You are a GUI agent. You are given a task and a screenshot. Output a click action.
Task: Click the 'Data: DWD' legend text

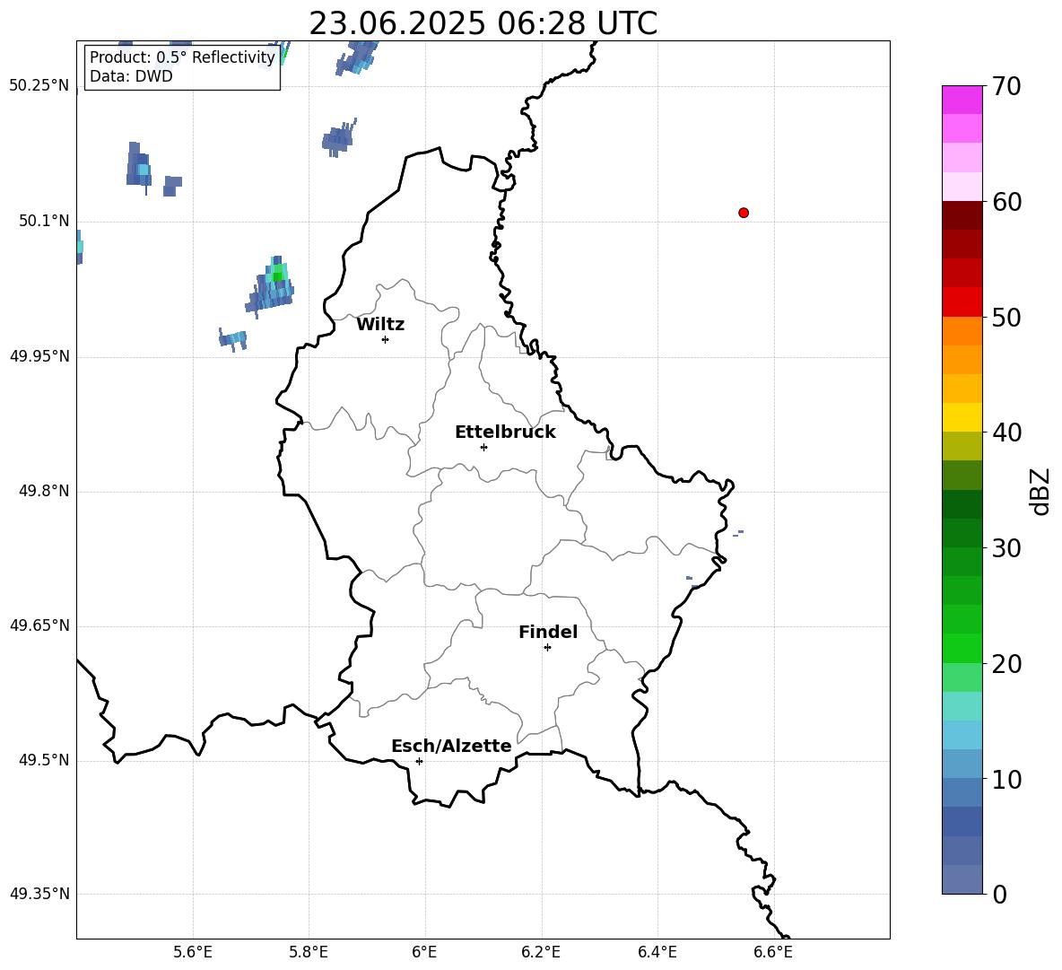(x=131, y=76)
